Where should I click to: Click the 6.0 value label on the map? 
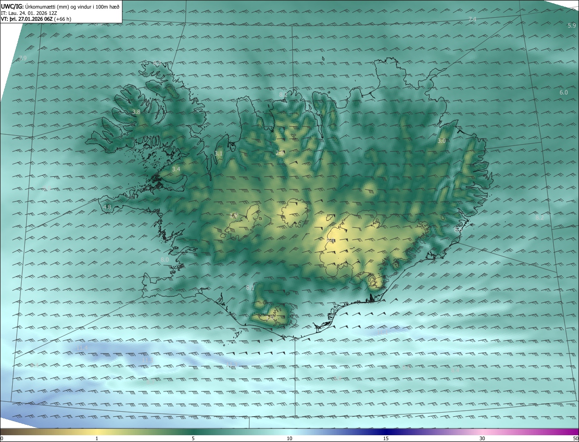pyautogui.click(x=564, y=93)
